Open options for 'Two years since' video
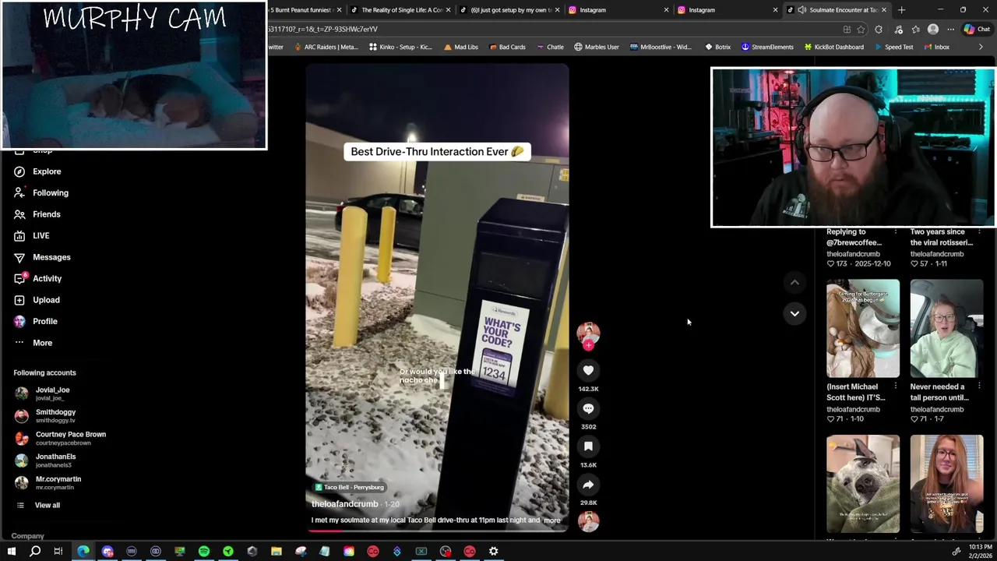 point(979,232)
